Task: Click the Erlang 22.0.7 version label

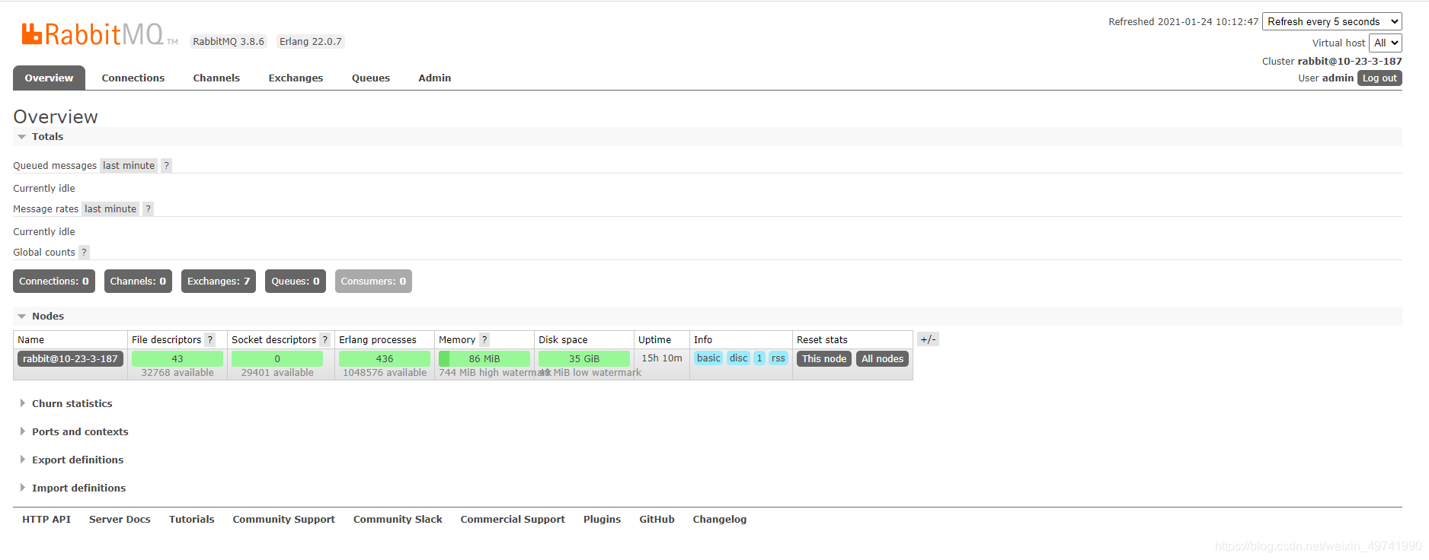Action: point(311,42)
